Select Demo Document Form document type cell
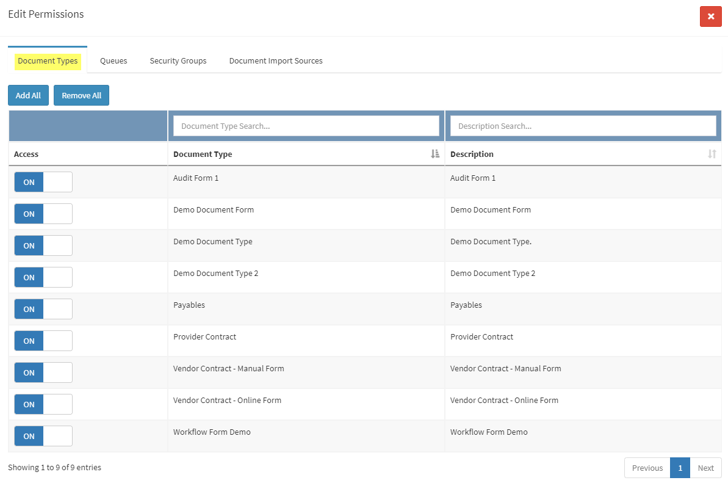The height and width of the screenshot is (483, 728). click(306, 214)
